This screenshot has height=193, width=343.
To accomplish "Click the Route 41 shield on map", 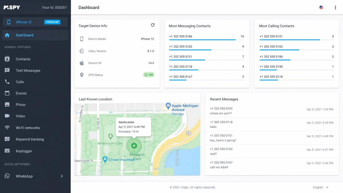I will pos(188,133).
